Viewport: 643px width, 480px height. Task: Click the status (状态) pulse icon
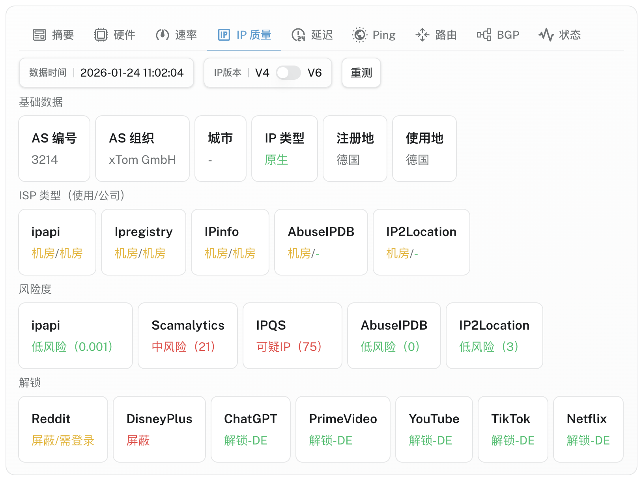coord(546,35)
